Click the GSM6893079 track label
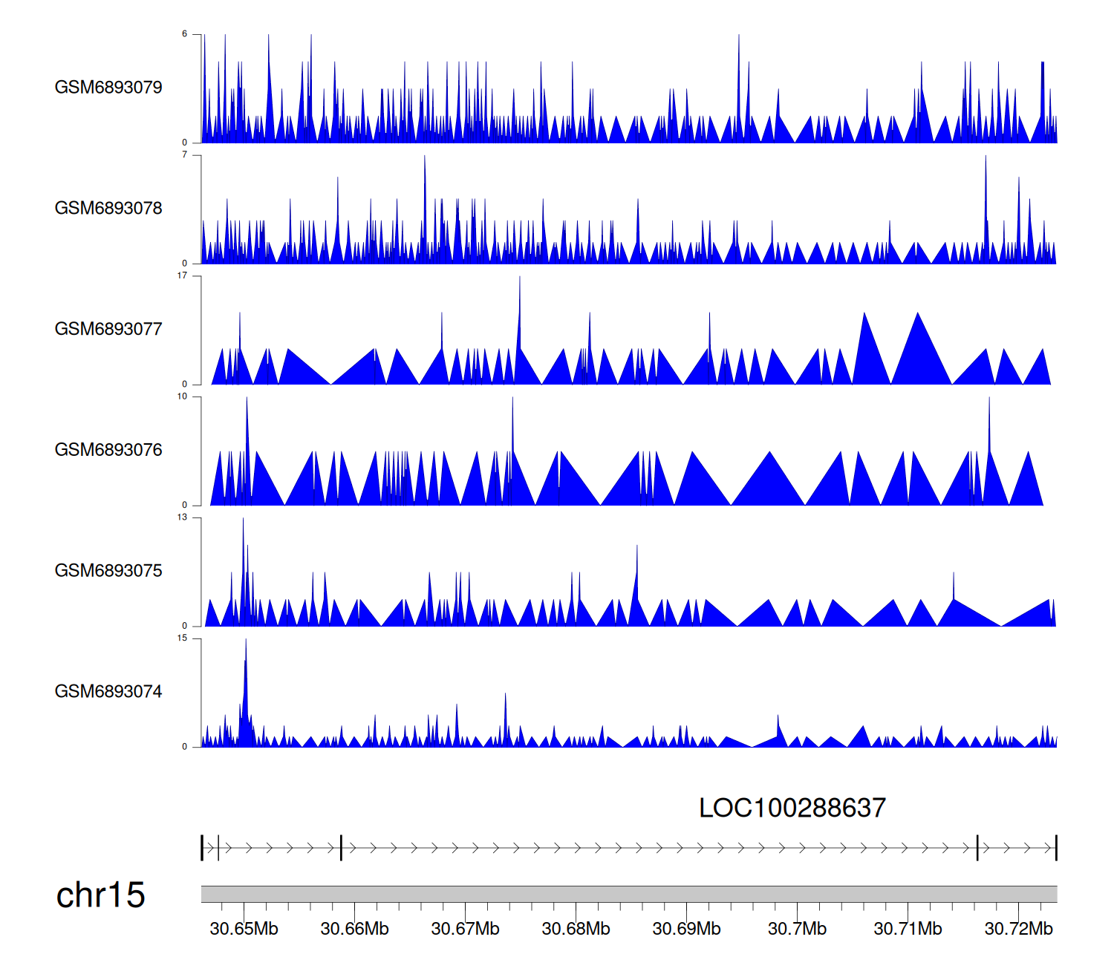This screenshot has height=980, width=1114. click(x=108, y=88)
